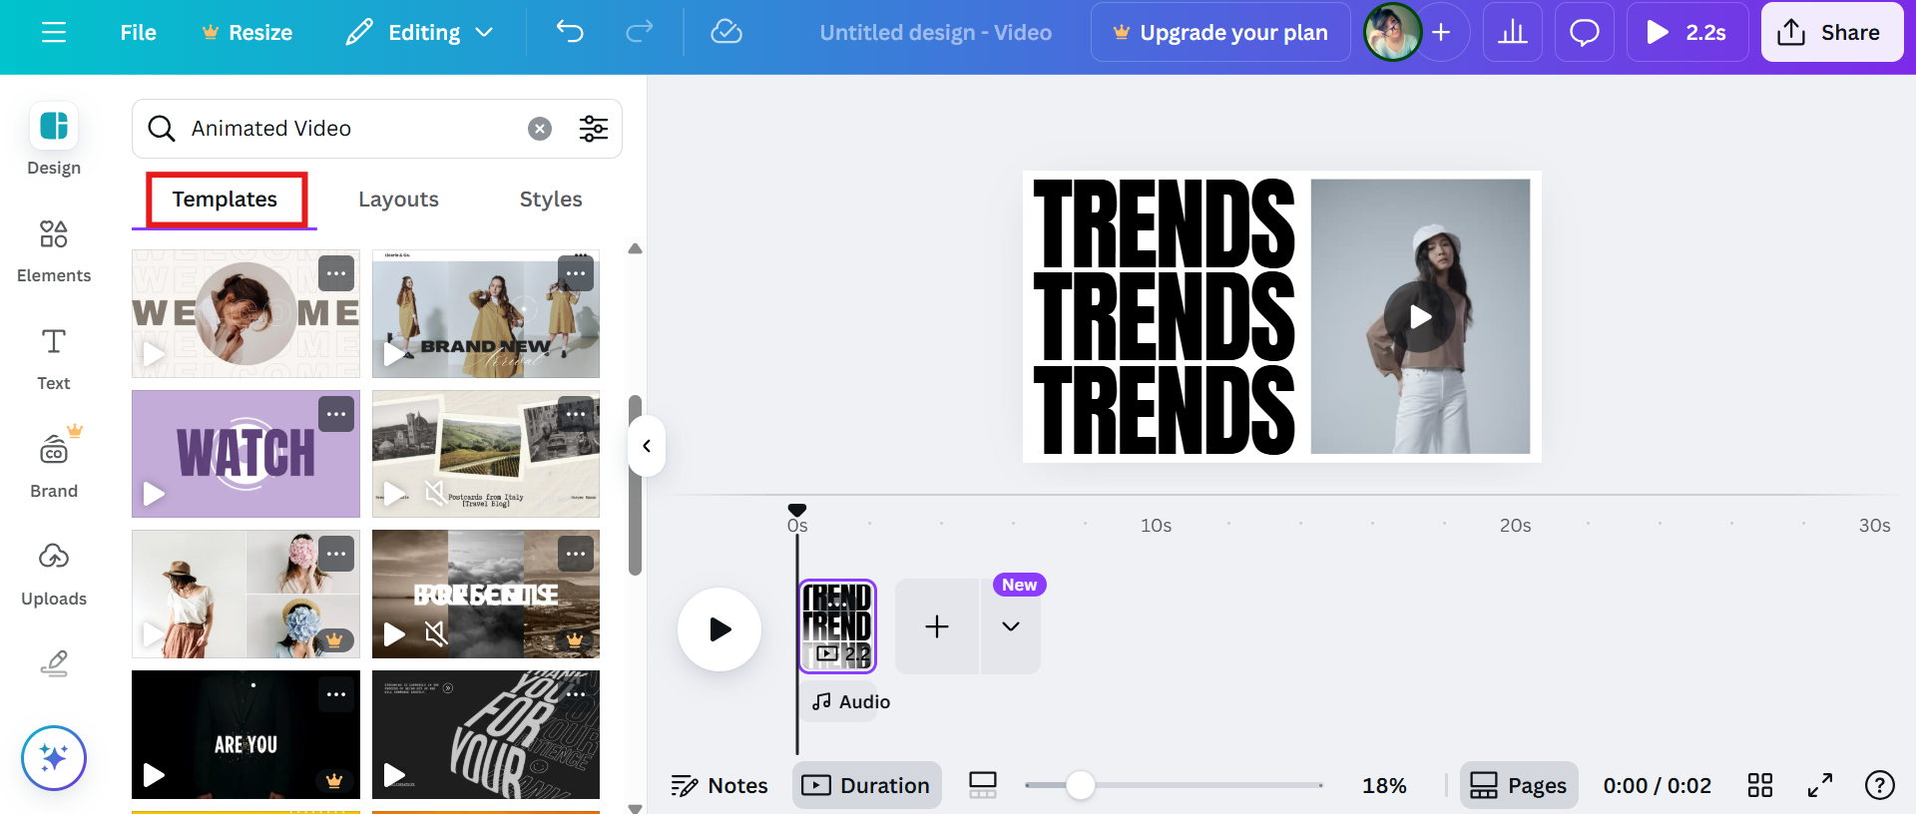Open options for the cloudy landscape template

(x=576, y=554)
